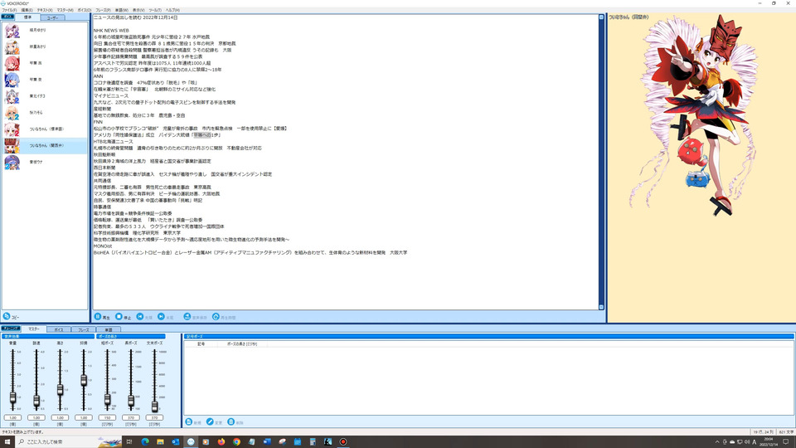This screenshot has width=796, height=448.
Task: Jump to end with the 末尾 button
Action: click(161, 316)
